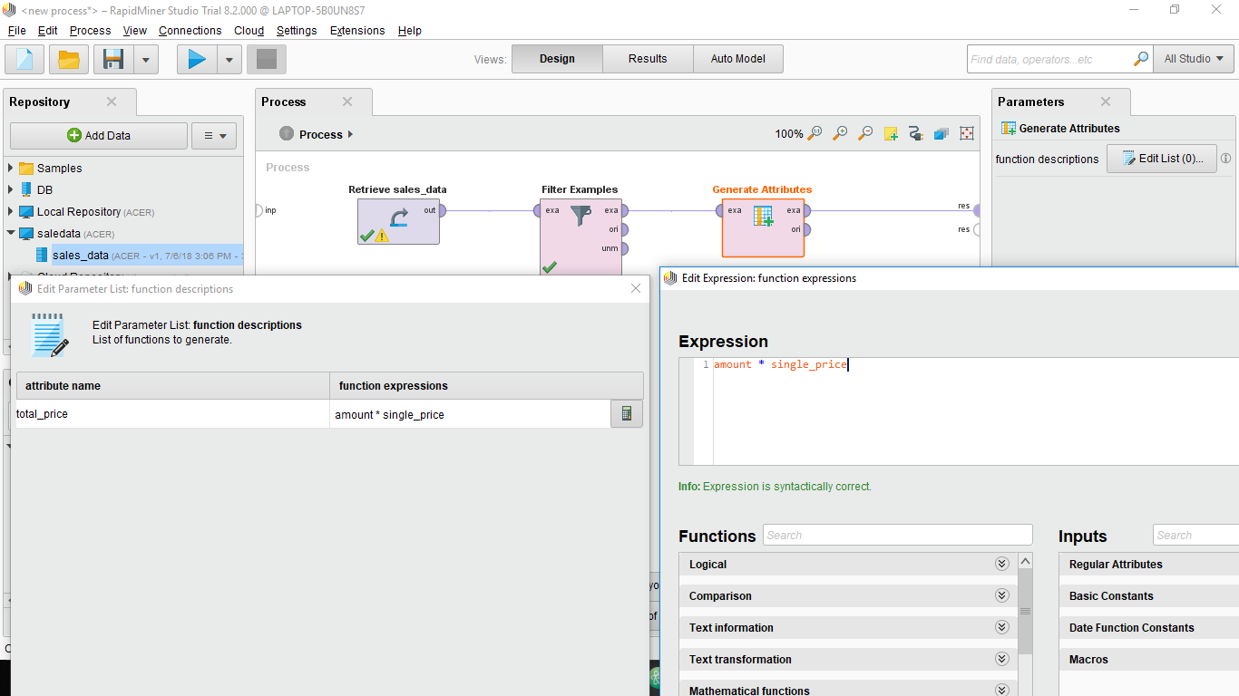
Task: Expand the Text information functions group
Action: (x=1001, y=627)
